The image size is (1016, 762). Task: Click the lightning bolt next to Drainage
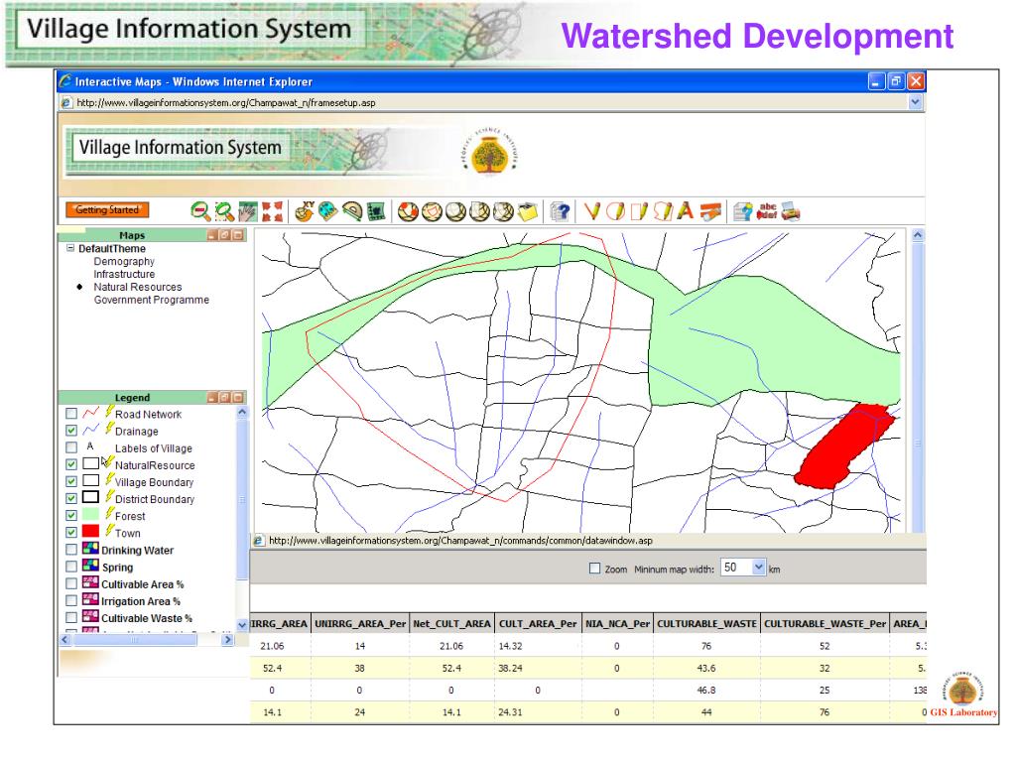coord(109,429)
